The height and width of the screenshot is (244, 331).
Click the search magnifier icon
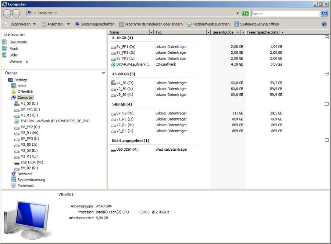pos(324,13)
